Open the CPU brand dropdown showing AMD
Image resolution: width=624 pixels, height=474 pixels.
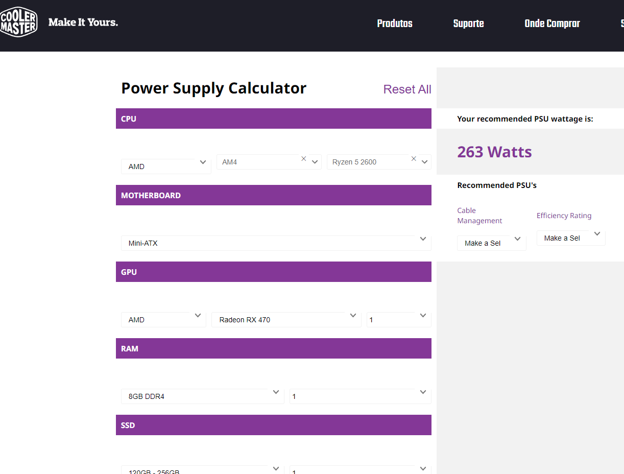click(x=166, y=167)
